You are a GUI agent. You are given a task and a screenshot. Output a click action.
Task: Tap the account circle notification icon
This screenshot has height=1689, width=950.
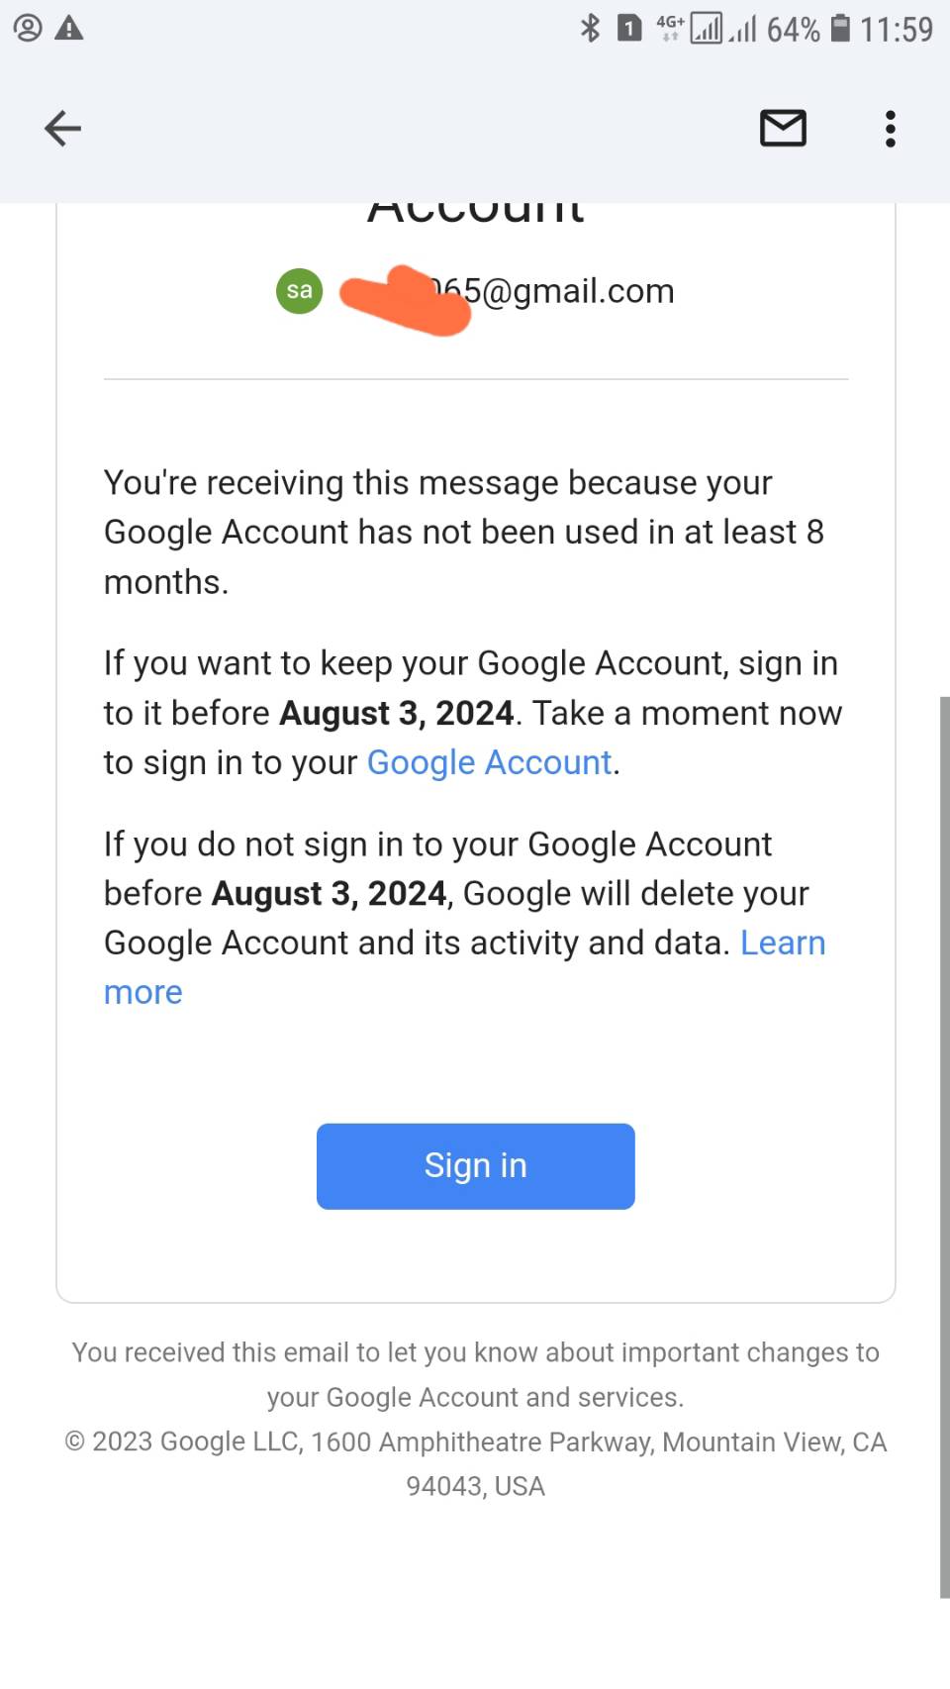pyautogui.click(x=28, y=28)
